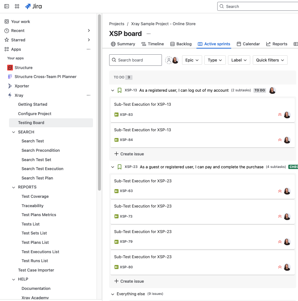Click the Your work inbox icon
Screen dimensions: 298x301
pyautogui.click(x=7, y=22)
